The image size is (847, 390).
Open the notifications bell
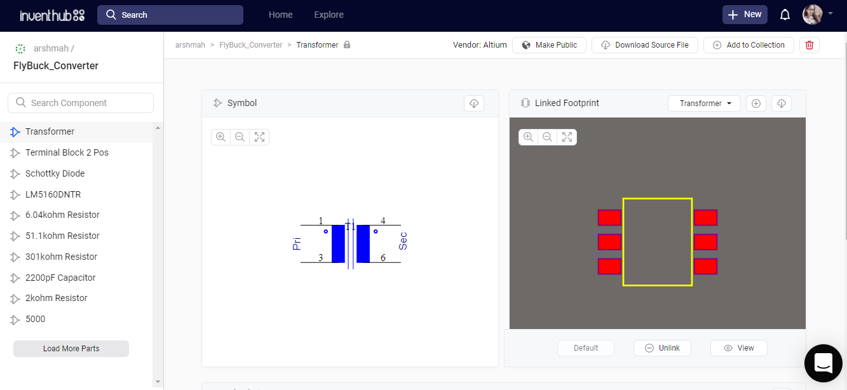[x=785, y=15]
